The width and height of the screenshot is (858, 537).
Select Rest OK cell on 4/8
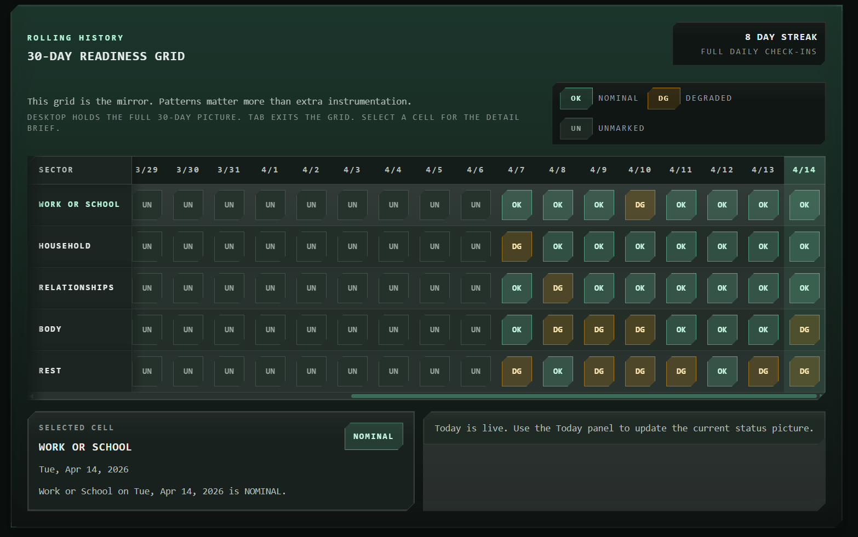click(x=557, y=371)
